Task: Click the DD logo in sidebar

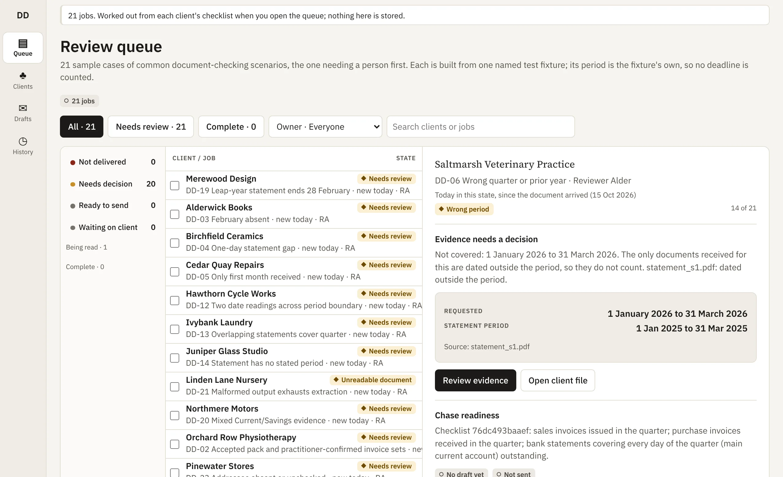Action: 23,15
